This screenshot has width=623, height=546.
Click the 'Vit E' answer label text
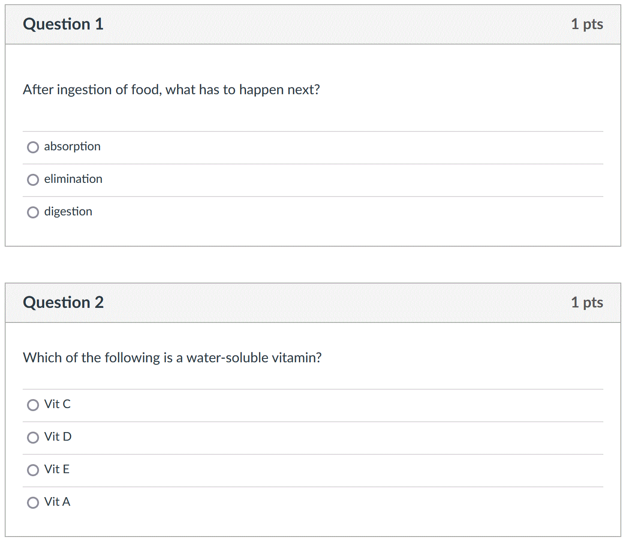click(57, 469)
